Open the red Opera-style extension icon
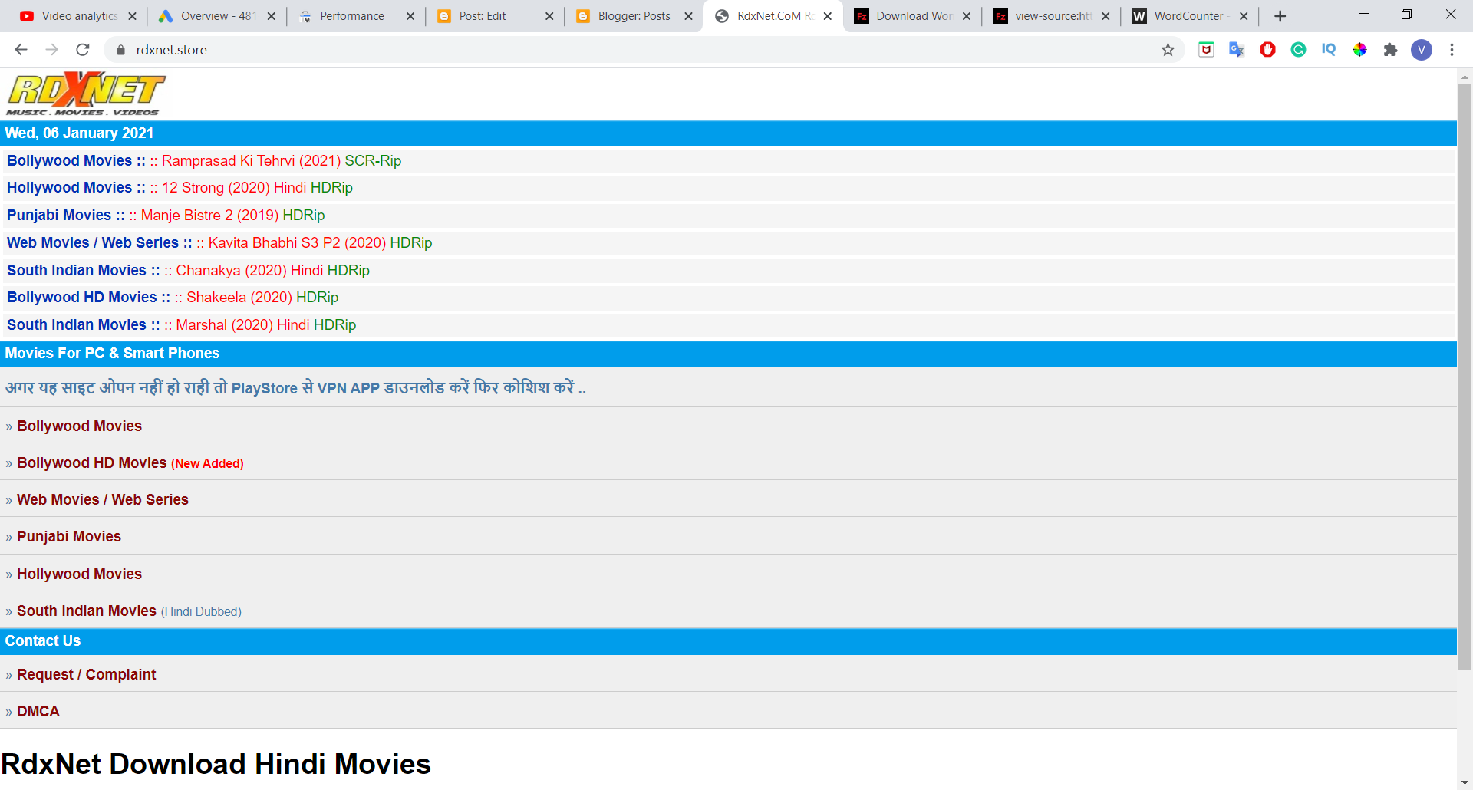 click(1267, 50)
